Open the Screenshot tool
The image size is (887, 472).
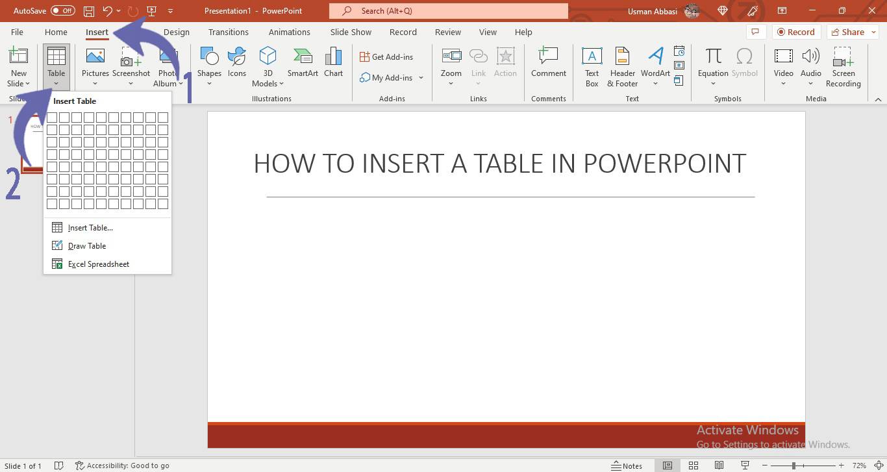point(131,66)
